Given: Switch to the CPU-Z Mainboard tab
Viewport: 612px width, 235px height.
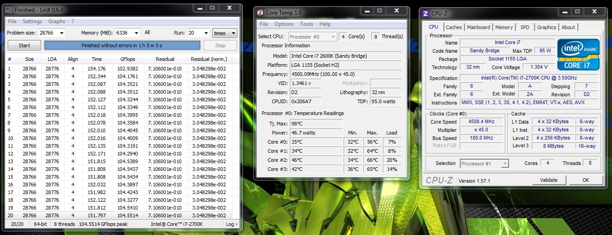Looking at the screenshot, I should (x=478, y=27).
